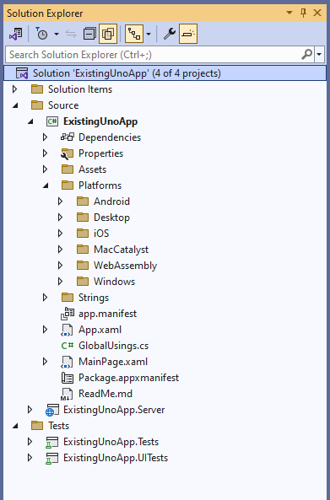Select ReadMe.md file name
The height and width of the screenshot is (500, 330).
pos(105,394)
